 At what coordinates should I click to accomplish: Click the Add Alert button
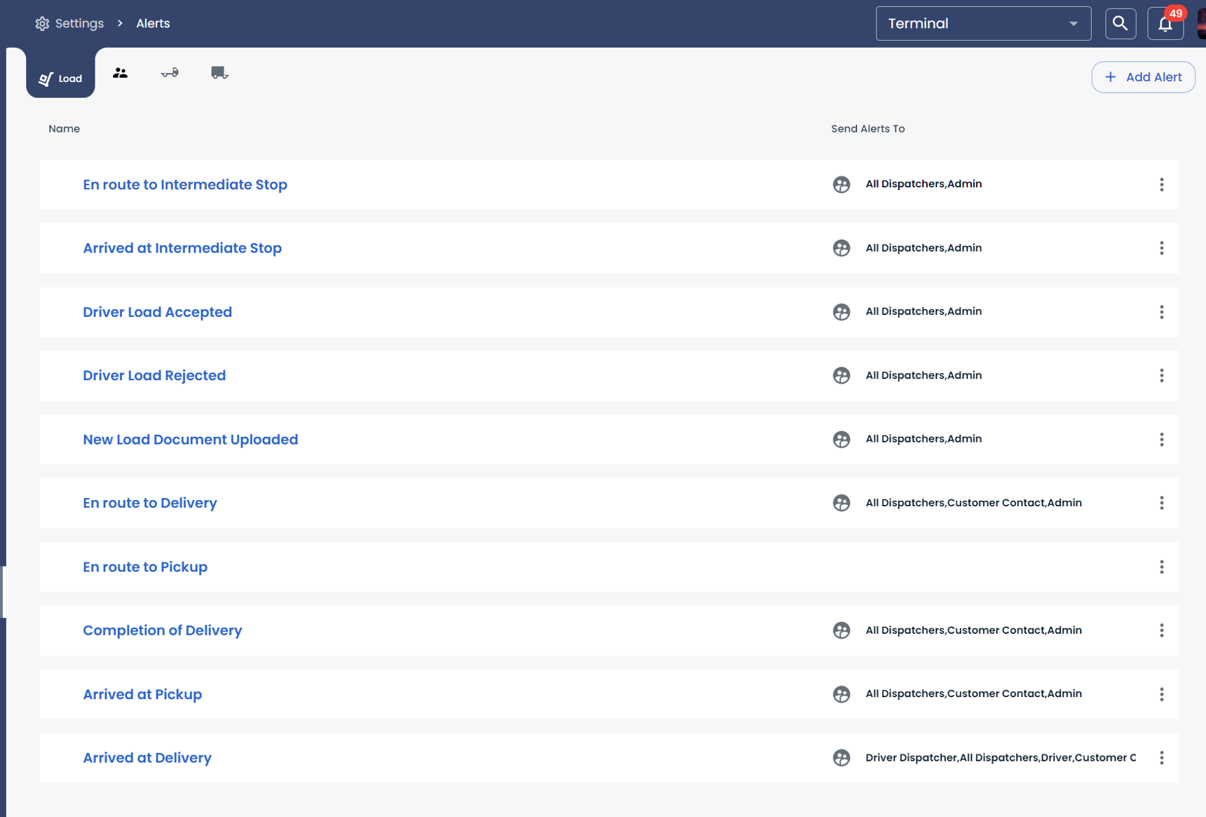click(x=1143, y=77)
